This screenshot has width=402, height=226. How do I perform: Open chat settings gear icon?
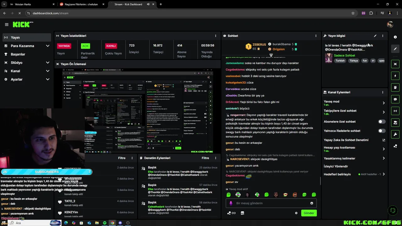tap(296, 213)
